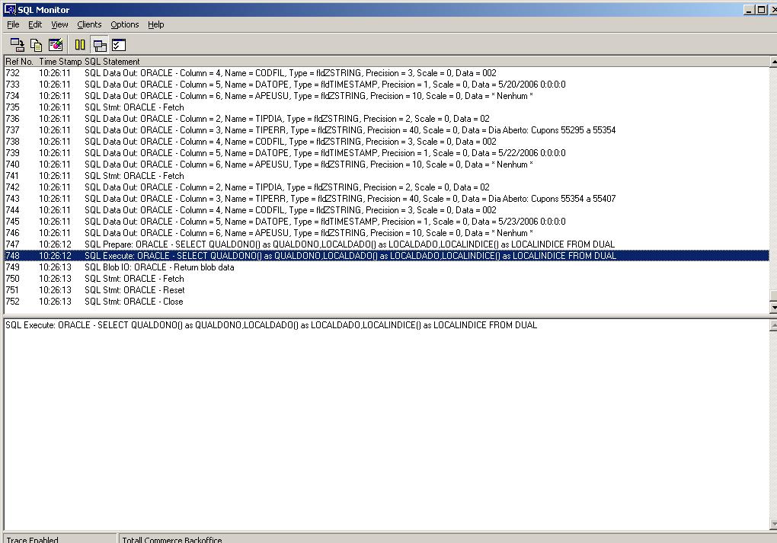
Task: Click the Ref No. column header
Action: click(x=19, y=62)
